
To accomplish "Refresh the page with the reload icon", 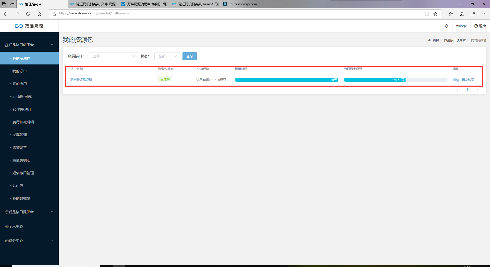I will click(x=28, y=14).
